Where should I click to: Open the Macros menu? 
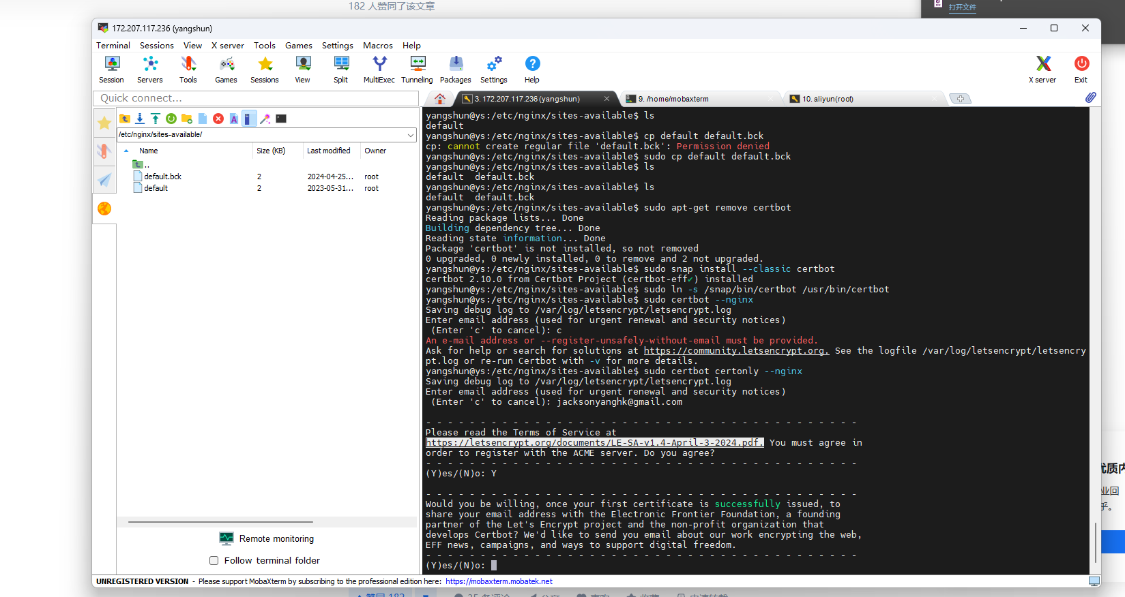378,45
